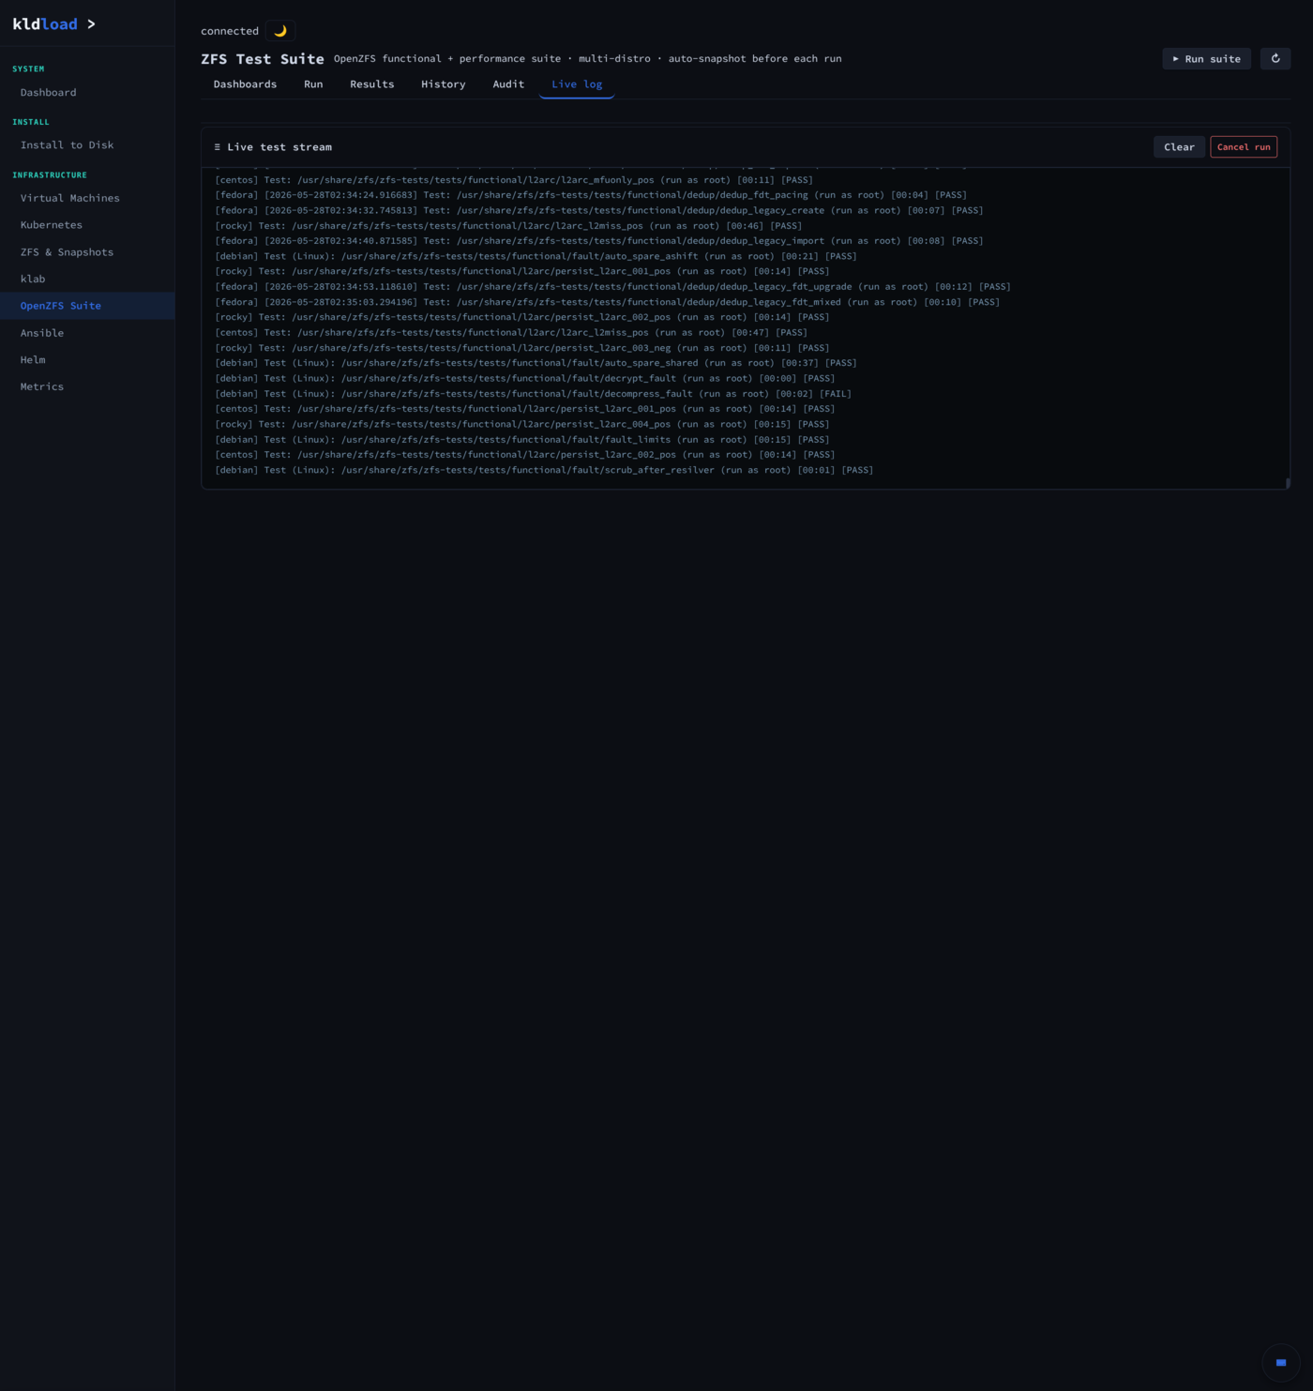Click the log panel scrollbar thumb
This screenshot has height=1391, width=1313.
1288,483
